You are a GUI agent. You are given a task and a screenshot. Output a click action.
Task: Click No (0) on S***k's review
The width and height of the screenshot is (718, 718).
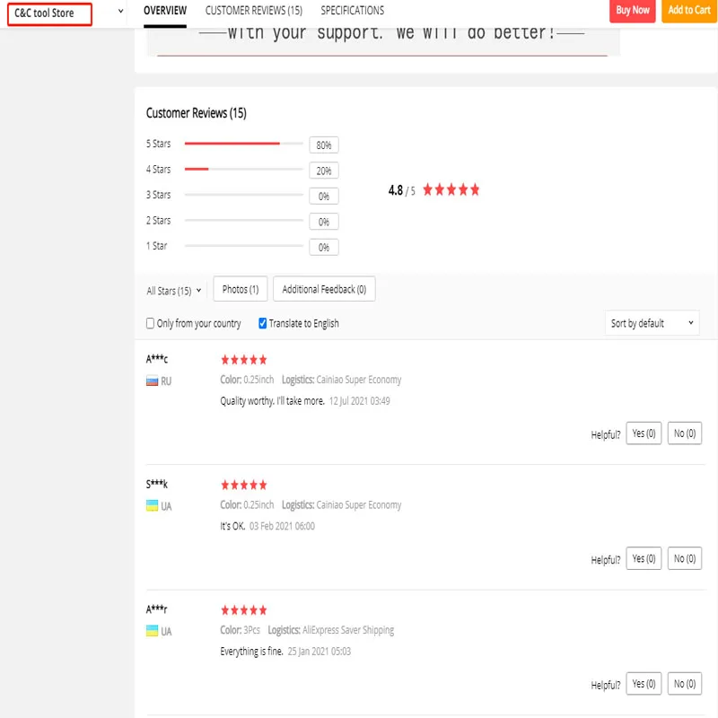coord(685,558)
